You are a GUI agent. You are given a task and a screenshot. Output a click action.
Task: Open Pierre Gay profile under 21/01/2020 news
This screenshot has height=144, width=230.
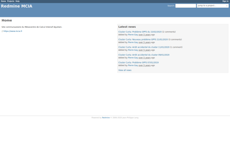133,42
